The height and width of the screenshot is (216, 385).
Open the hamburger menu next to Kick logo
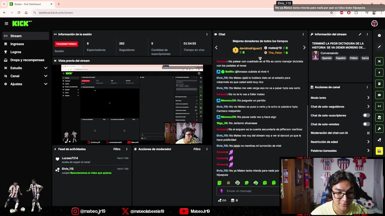6,23
